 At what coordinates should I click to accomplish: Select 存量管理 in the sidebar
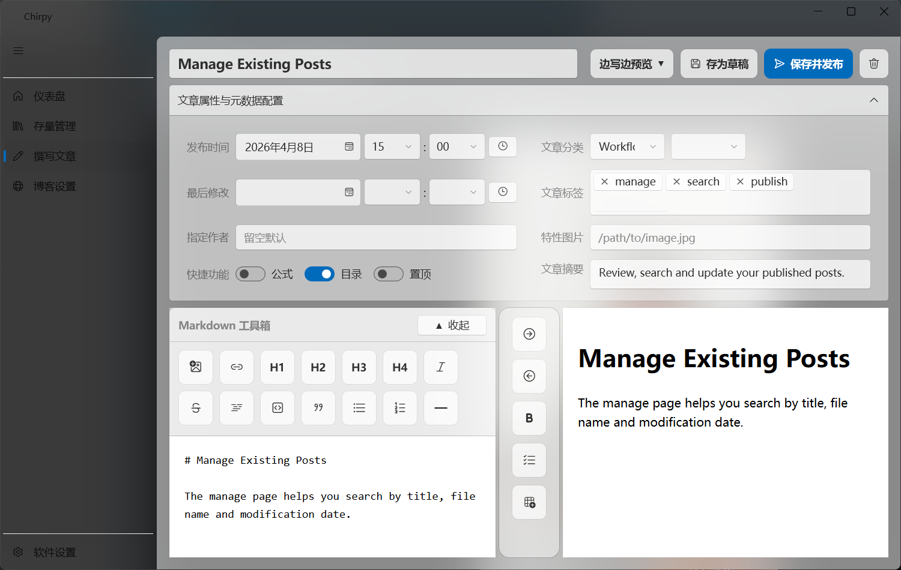coord(55,126)
